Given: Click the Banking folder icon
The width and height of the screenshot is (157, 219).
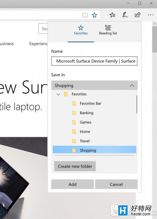Looking at the screenshot, I should coord(74,113).
